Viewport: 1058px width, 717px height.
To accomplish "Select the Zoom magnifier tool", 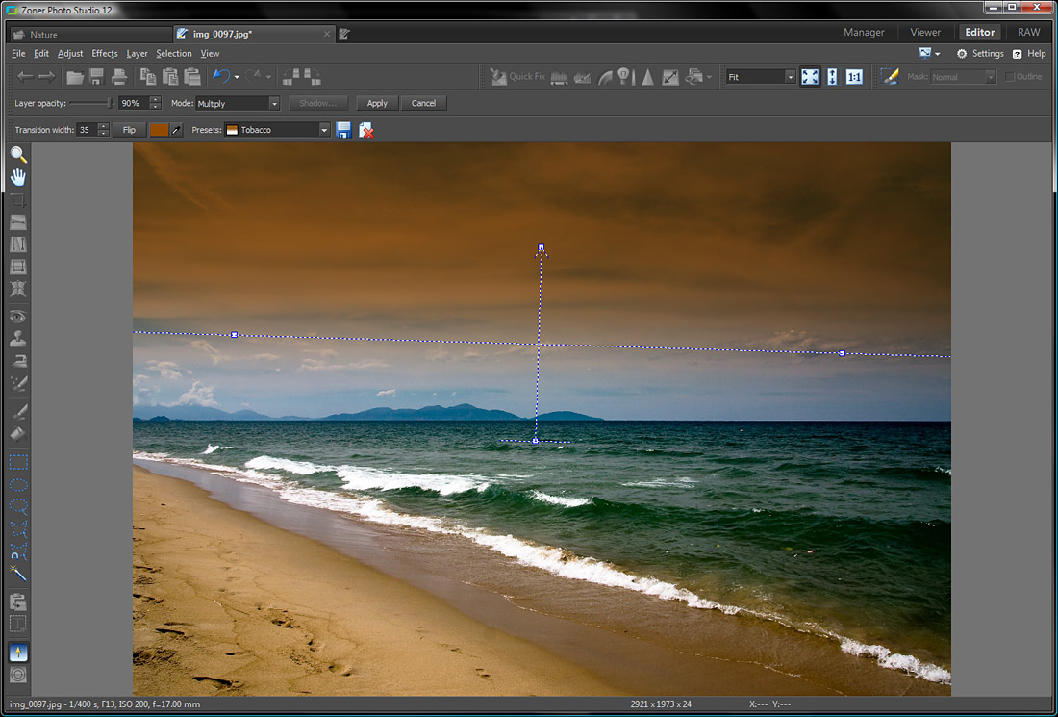I will 17,153.
